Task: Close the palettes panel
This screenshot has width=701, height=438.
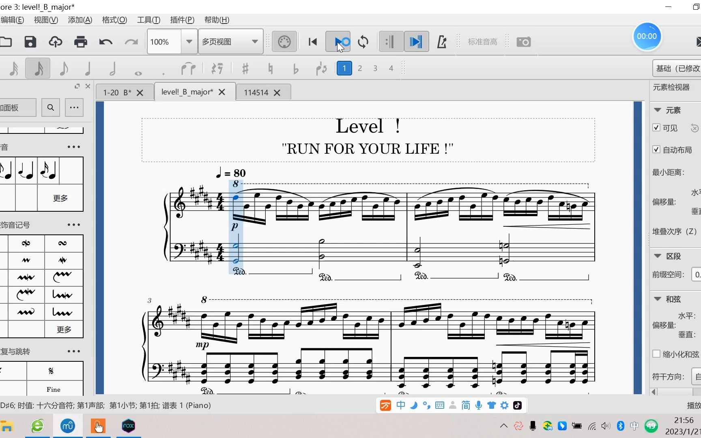Action: (x=88, y=86)
